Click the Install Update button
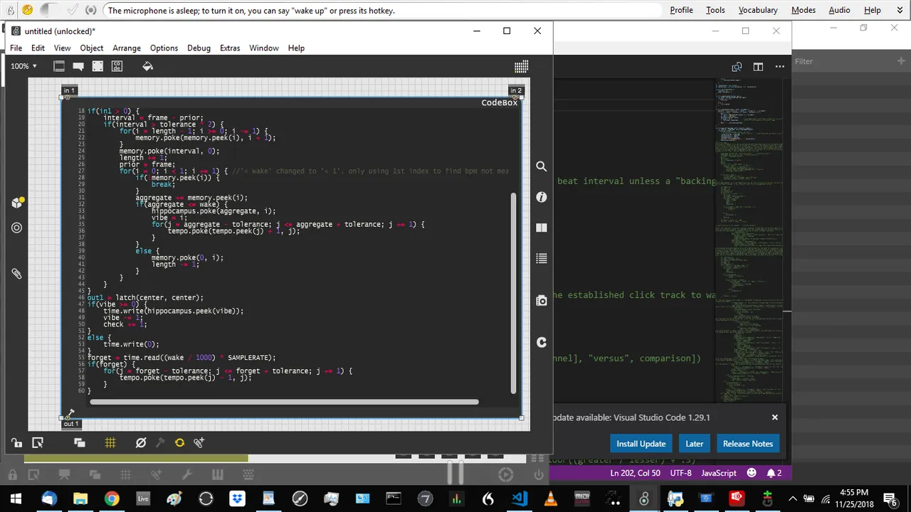The image size is (911, 512). pyautogui.click(x=641, y=444)
